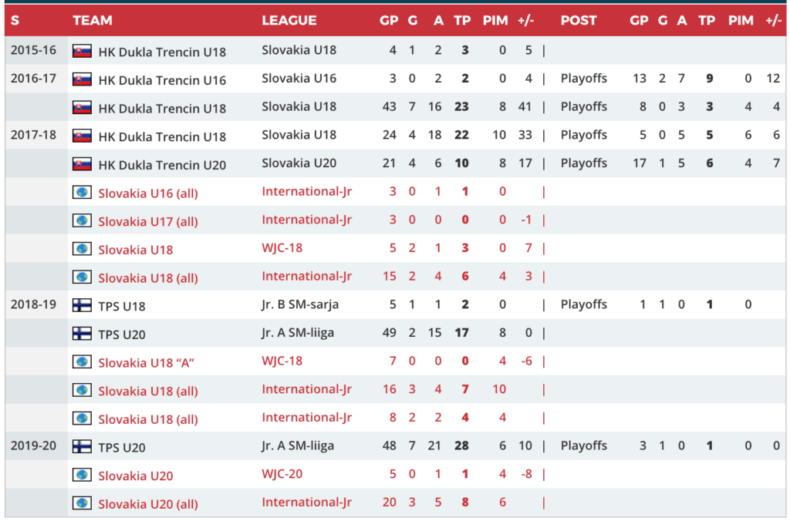Open the HK Dukla Trencin U20 team page
The image size is (790, 521).
[162, 165]
